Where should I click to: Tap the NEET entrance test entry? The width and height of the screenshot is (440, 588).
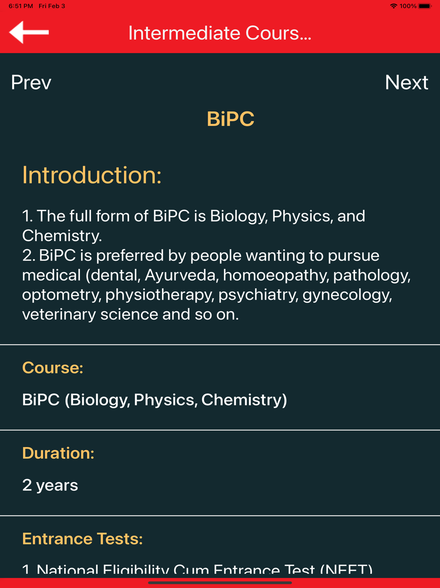pos(197,569)
